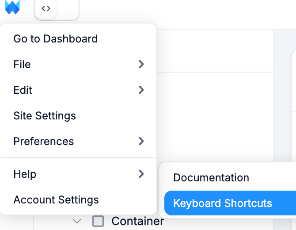Screen dimensions: 296x230
Task: Open the Preferences menu entry
Action: tap(44, 141)
